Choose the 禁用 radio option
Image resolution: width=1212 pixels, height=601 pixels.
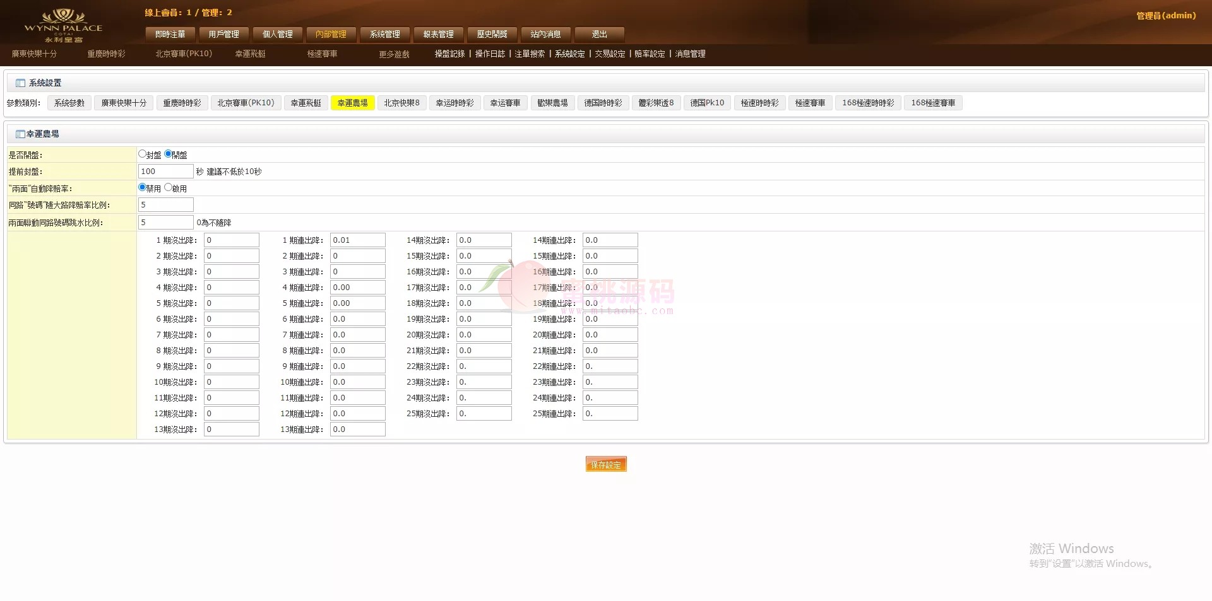coord(142,187)
